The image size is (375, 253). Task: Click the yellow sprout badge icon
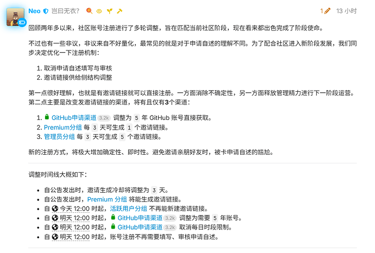click(x=110, y=11)
